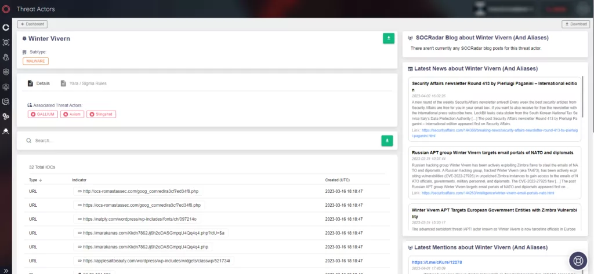
Task: Open the Slingshot threat actor tag
Action: (101, 114)
